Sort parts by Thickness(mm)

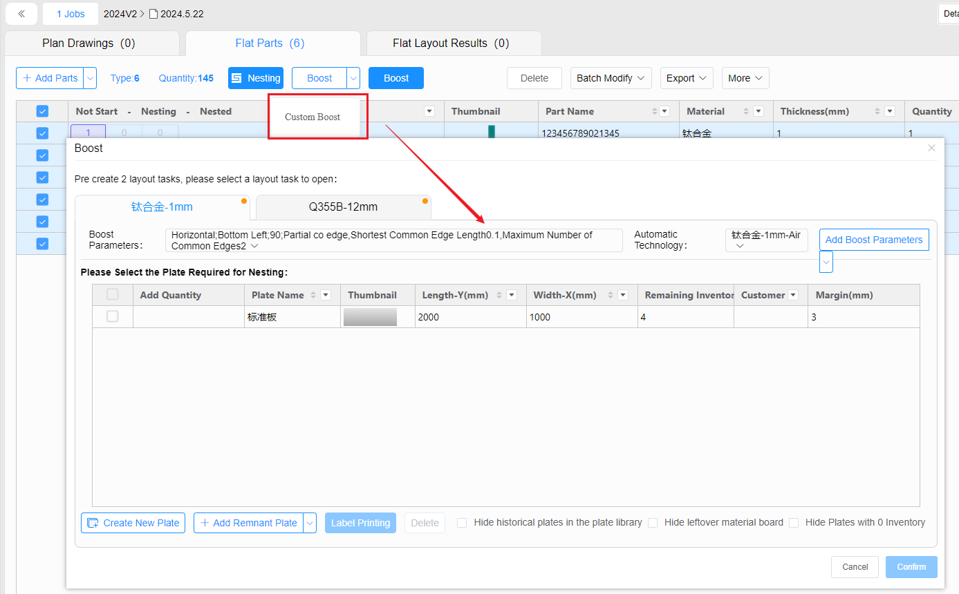pyautogui.click(x=878, y=111)
